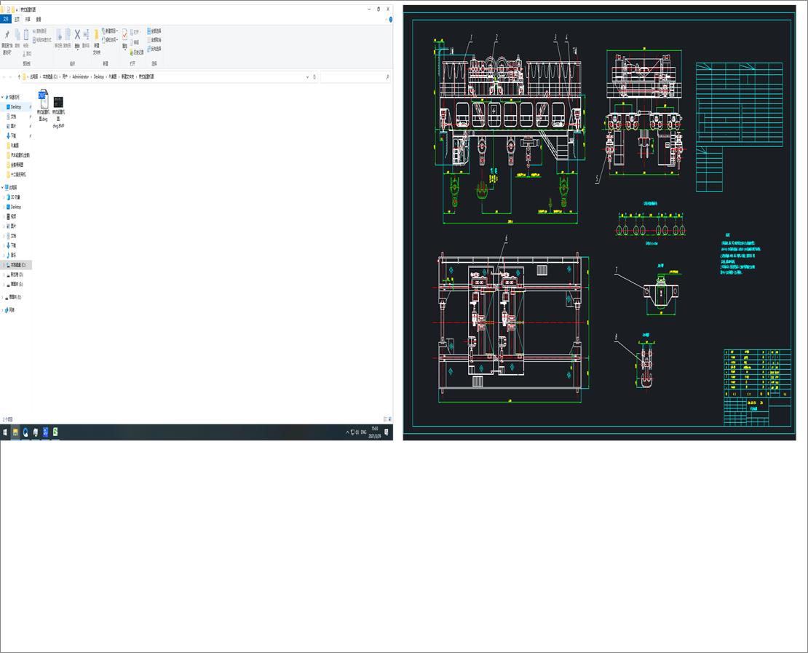Click Local Disk (C:) in the address breadcrumb
The width and height of the screenshot is (808, 653).
point(50,76)
